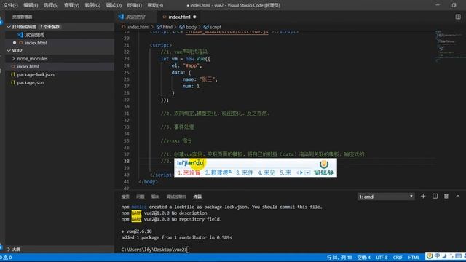Open the Edit (E) menu

31,5
